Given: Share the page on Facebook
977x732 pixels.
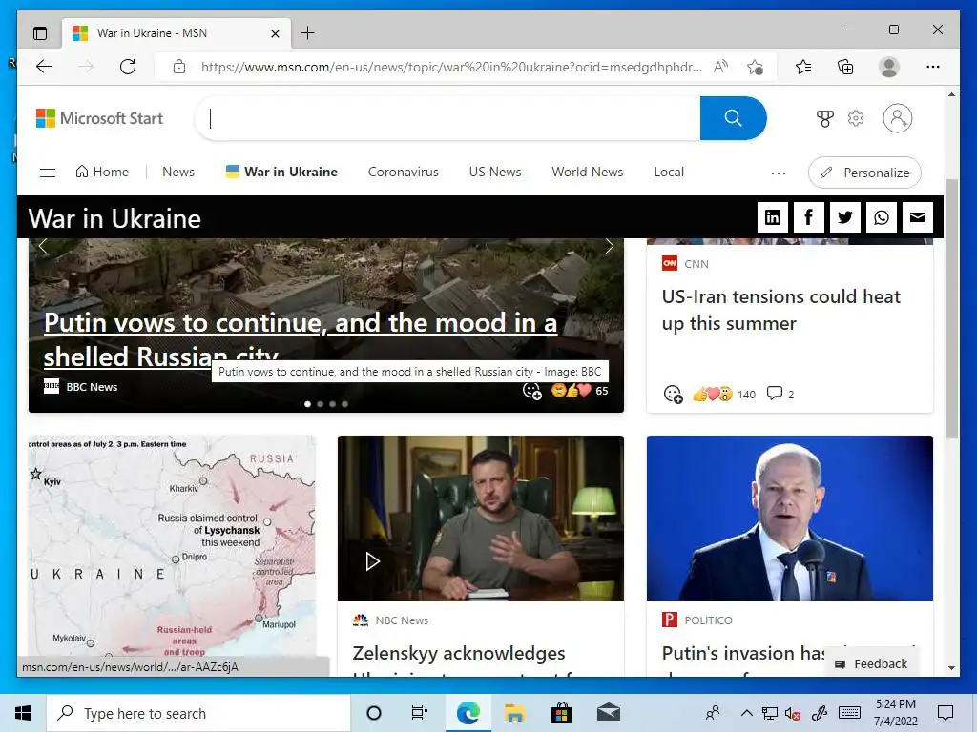Looking at the screenshot, I should [x=809, y=217].
